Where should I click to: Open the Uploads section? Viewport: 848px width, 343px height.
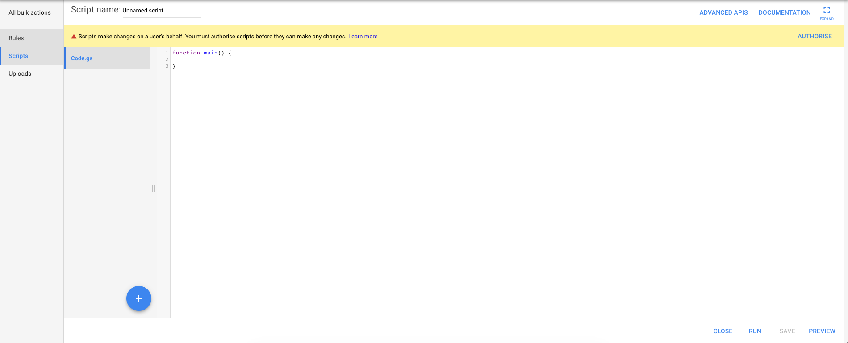(20, 74)
